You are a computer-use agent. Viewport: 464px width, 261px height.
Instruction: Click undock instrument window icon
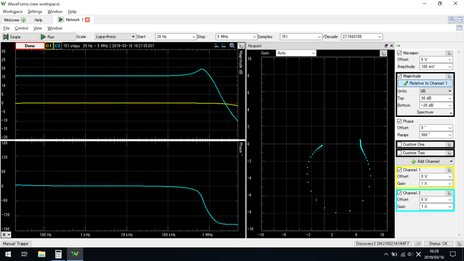[459, 28]
